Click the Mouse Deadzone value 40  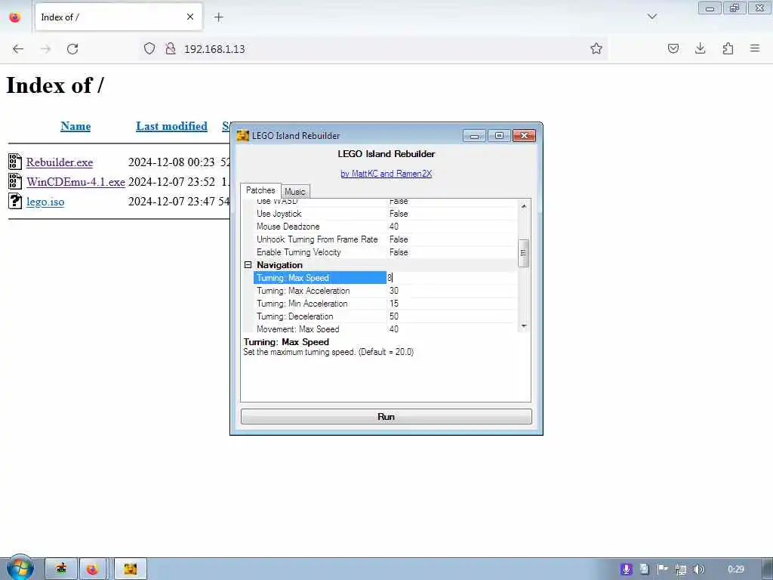point(394,227)
